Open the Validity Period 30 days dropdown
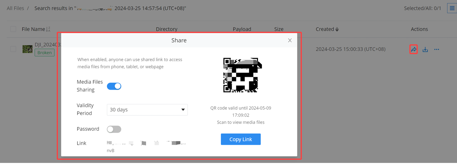The height and width of the screenshot is (164, 457). tap(147, 110)
